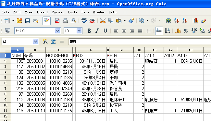This screenshot has height=121, width=211.
Task: Center text horizontally
Action: coord(124,31)
